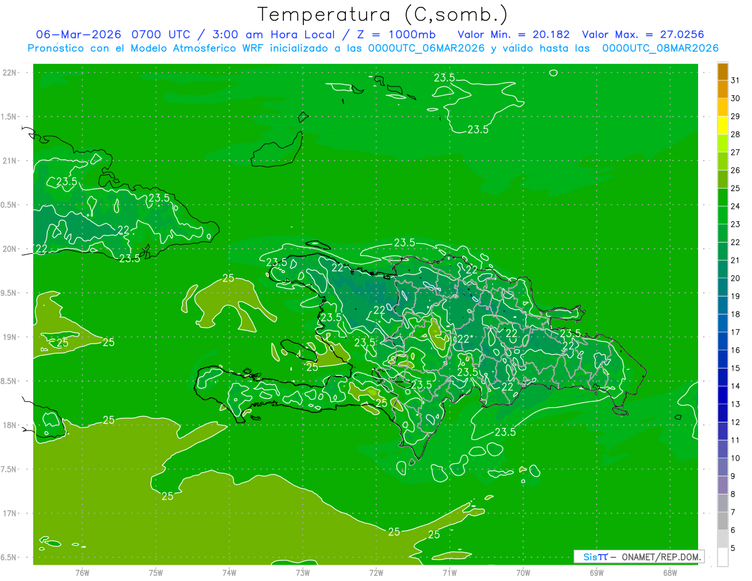This screenshot has width=752, height=581.
Task: Click the '20N' latitude axis label
Action: click(9, 249)
